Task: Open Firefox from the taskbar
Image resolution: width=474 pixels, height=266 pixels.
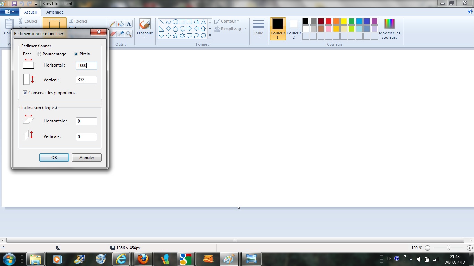Action: coord(143,259)
